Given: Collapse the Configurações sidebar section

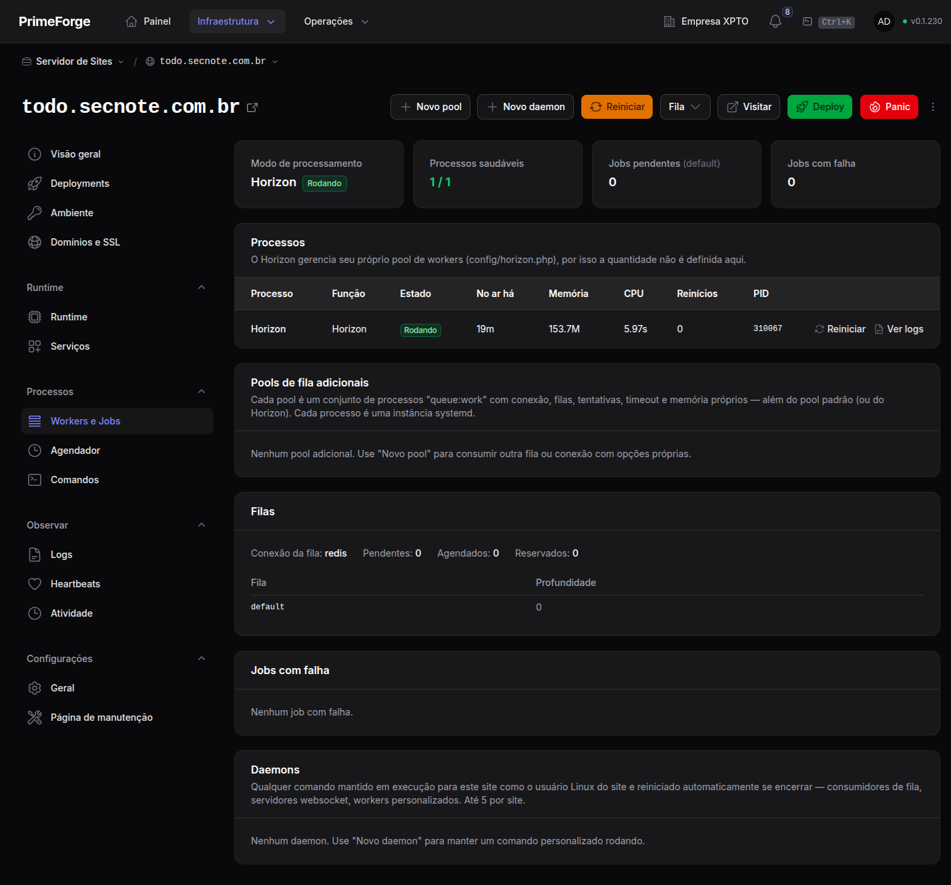Looking at the screenshot, I should [202, 659].
